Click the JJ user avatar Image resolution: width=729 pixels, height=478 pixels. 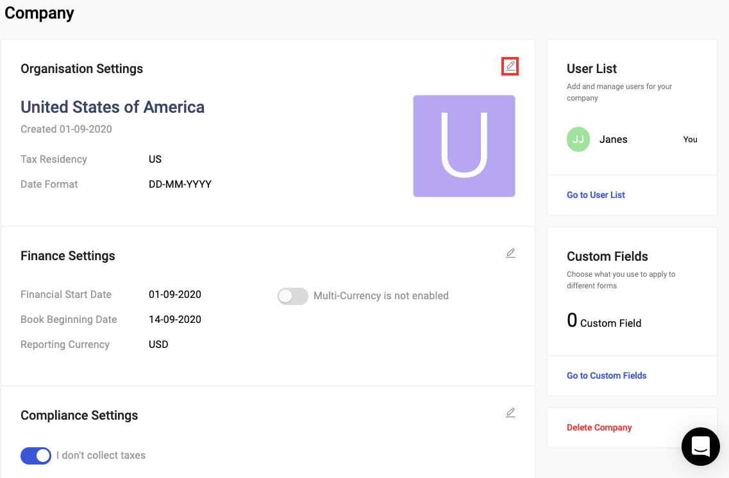578,139
